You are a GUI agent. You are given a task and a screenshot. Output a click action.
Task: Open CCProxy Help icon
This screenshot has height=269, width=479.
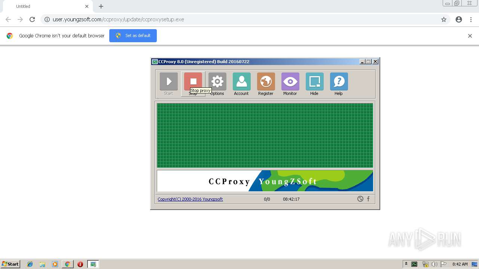point(339,84)
